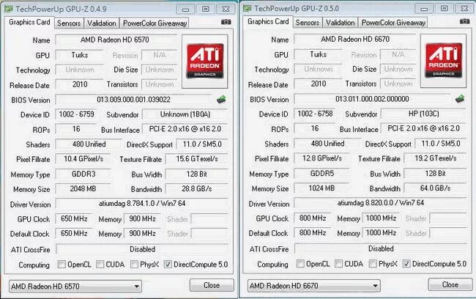This screenshot has height=299, width=476.
Task: Click the ATI Radeon logo in the HD 6570 window
Action: point(205,61)
